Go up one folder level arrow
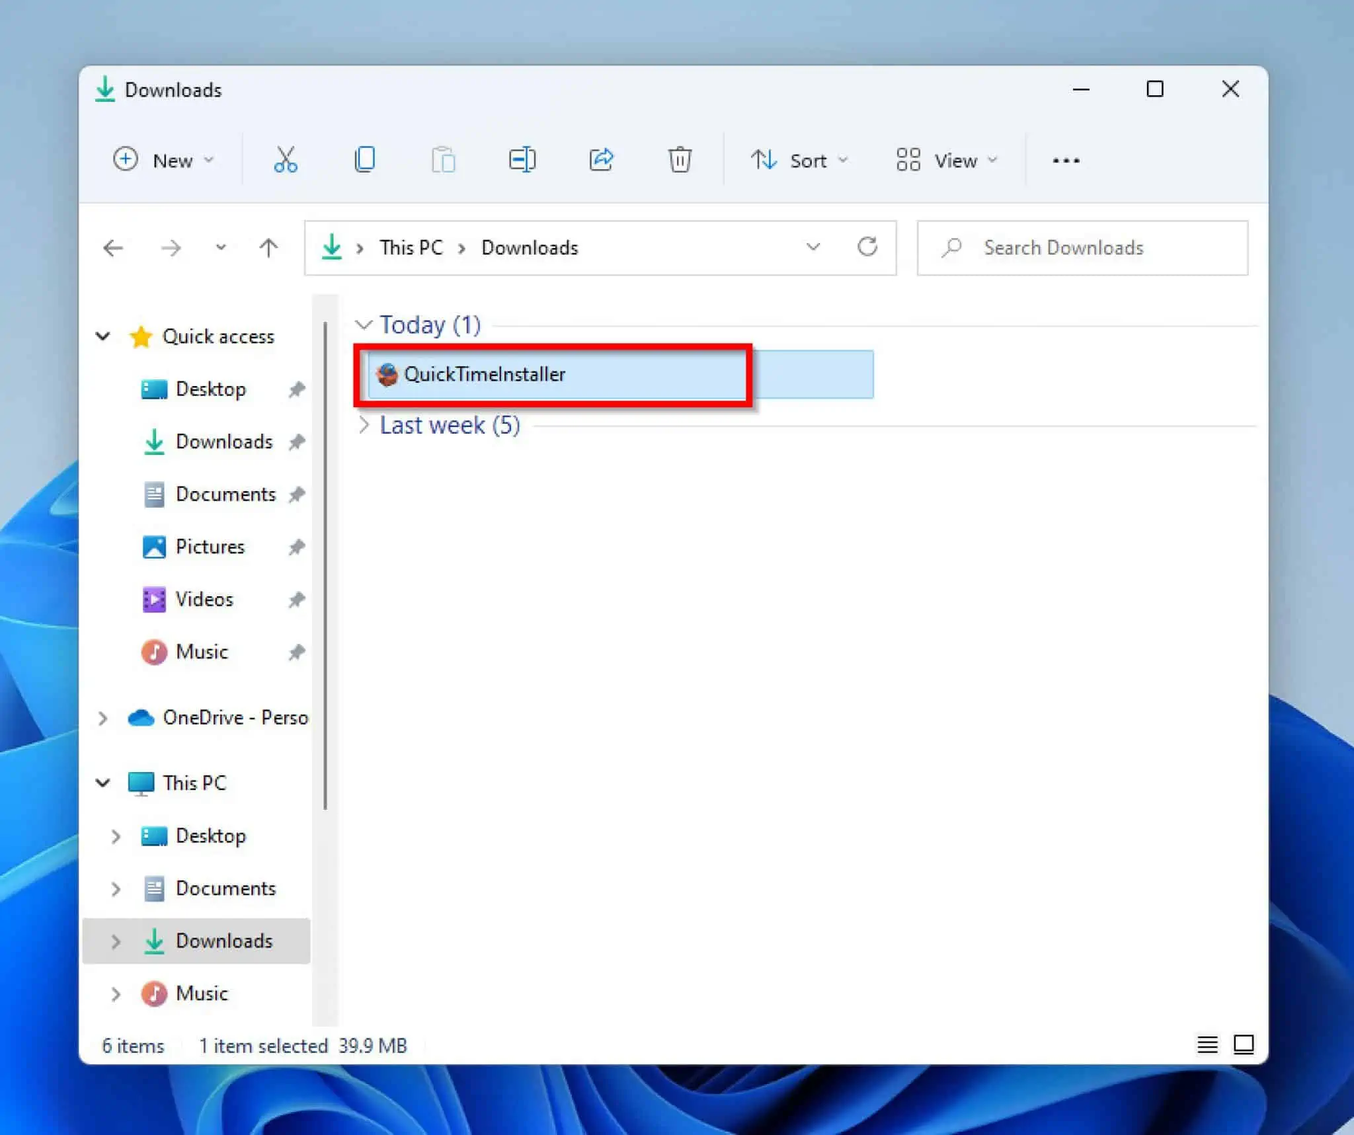The width and height of the screenshot is (1354, 1135). pyautogui.click(x=268, y=248)
